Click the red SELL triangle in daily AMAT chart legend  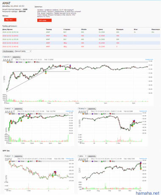point(110,161)
